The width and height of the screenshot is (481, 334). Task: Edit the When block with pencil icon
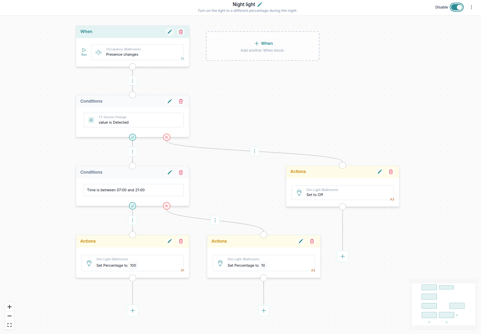coord(170,32)
